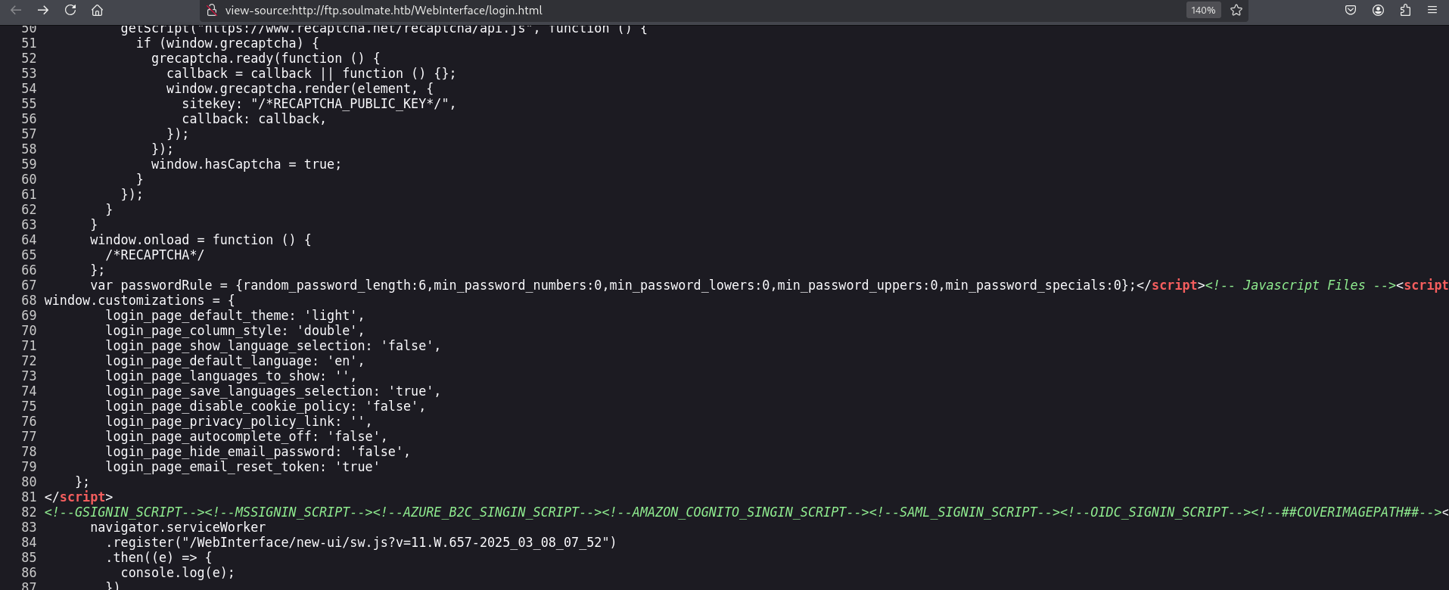1449x590 pixels.
Task: Bookmark this page with the star
Action: (x=1236, y=11)
